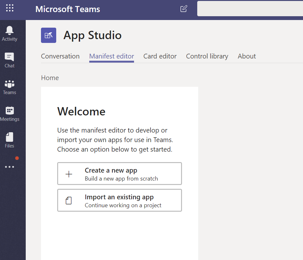Click the document icon for import
The height and width of the screenshot is (260, 303).
(x=69, y=201)
